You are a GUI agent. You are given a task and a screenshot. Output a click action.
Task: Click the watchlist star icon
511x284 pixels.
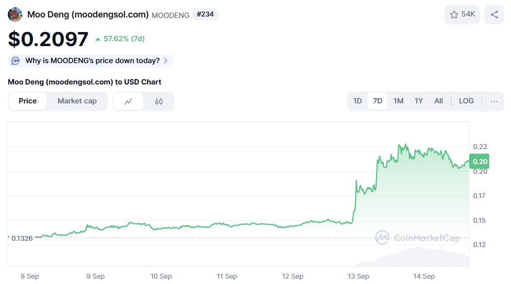(455, 14)
